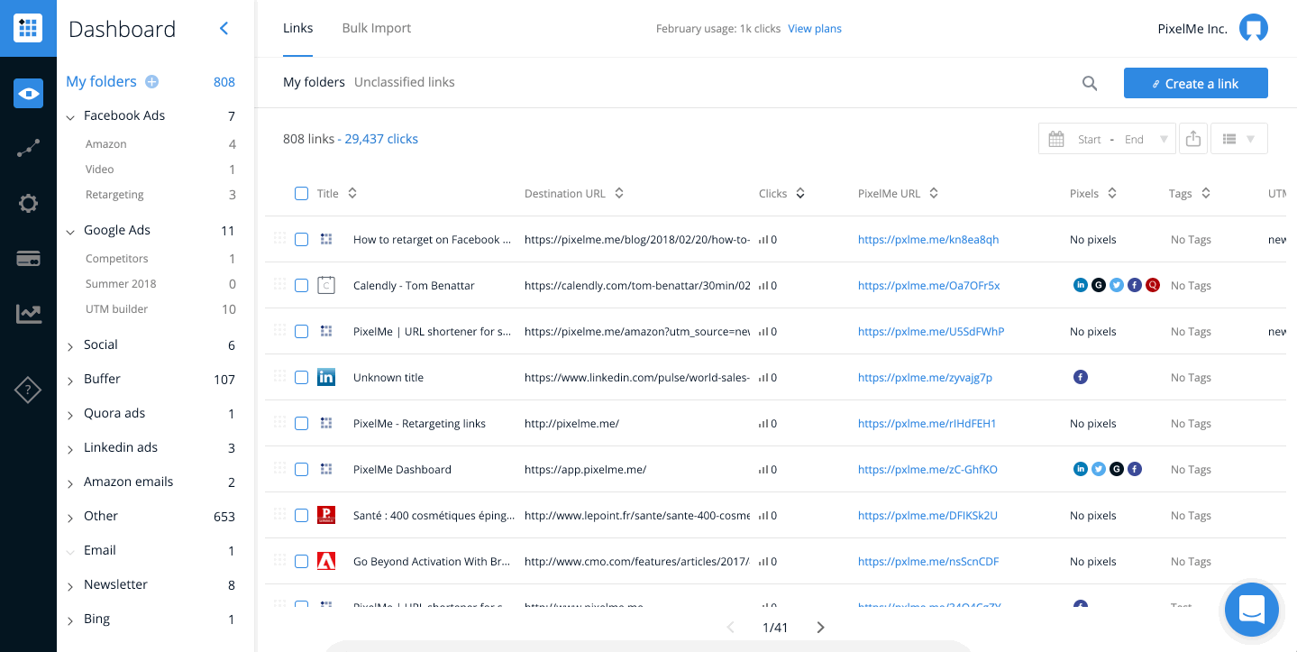Select the Unclassified links sub-tab
Image resolution: width=1297 pixels, height=652 pixels.
405,82
